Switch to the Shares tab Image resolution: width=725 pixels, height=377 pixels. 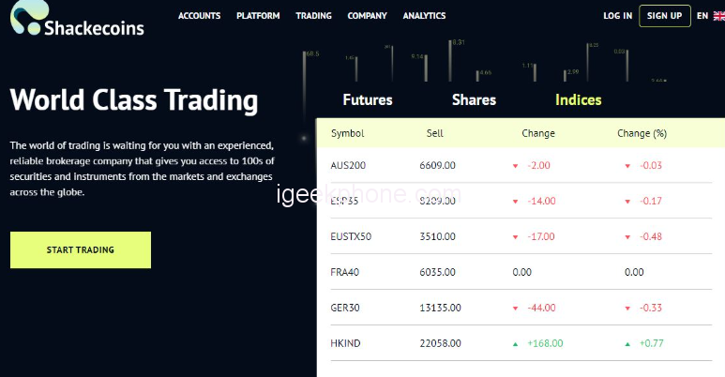474,99
